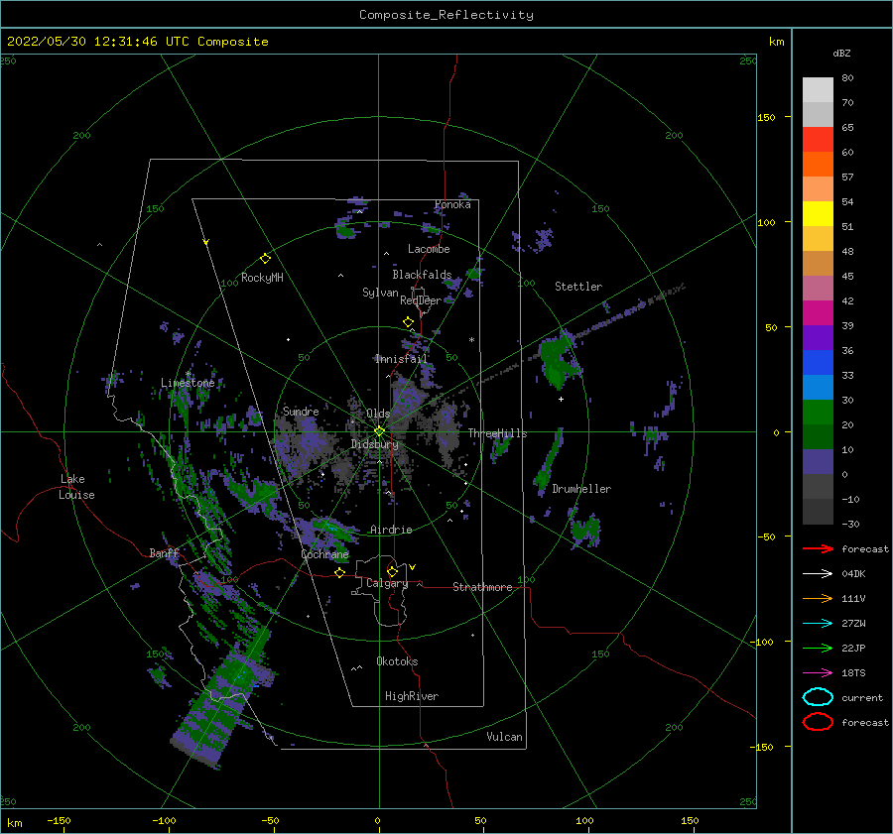Click the Sundre label
Image resolution: width=893 pixels, height=834 pixels.
click(x=301, y=412)
